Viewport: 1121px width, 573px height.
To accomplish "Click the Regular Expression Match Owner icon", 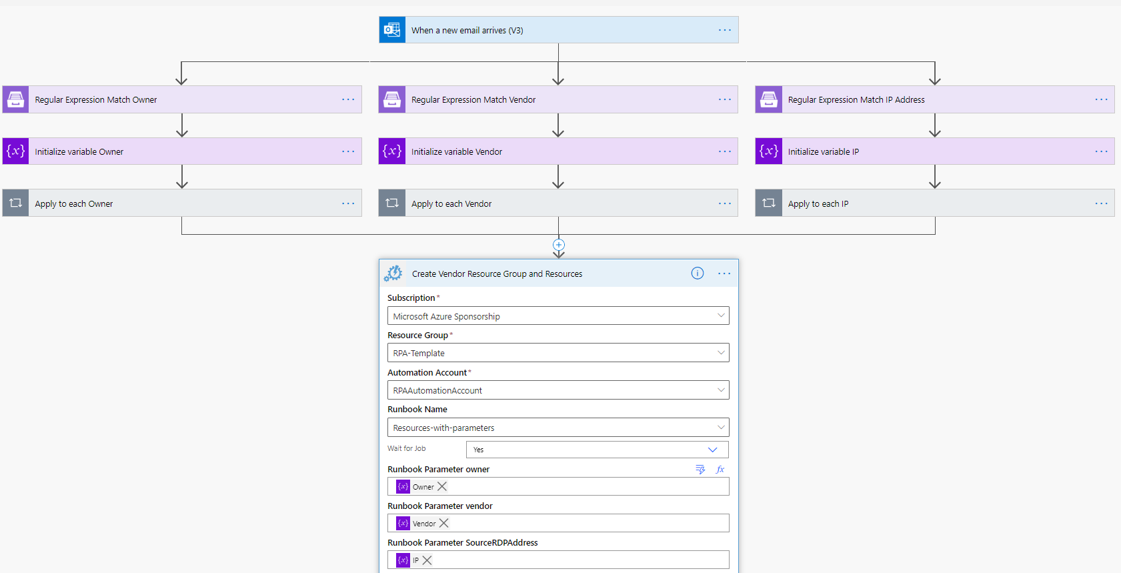I will 15,99.
